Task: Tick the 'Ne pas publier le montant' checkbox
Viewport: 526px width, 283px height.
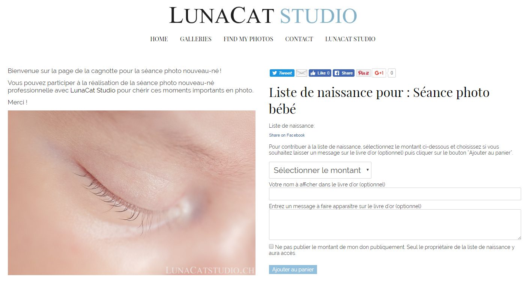Action: (271, 246)
